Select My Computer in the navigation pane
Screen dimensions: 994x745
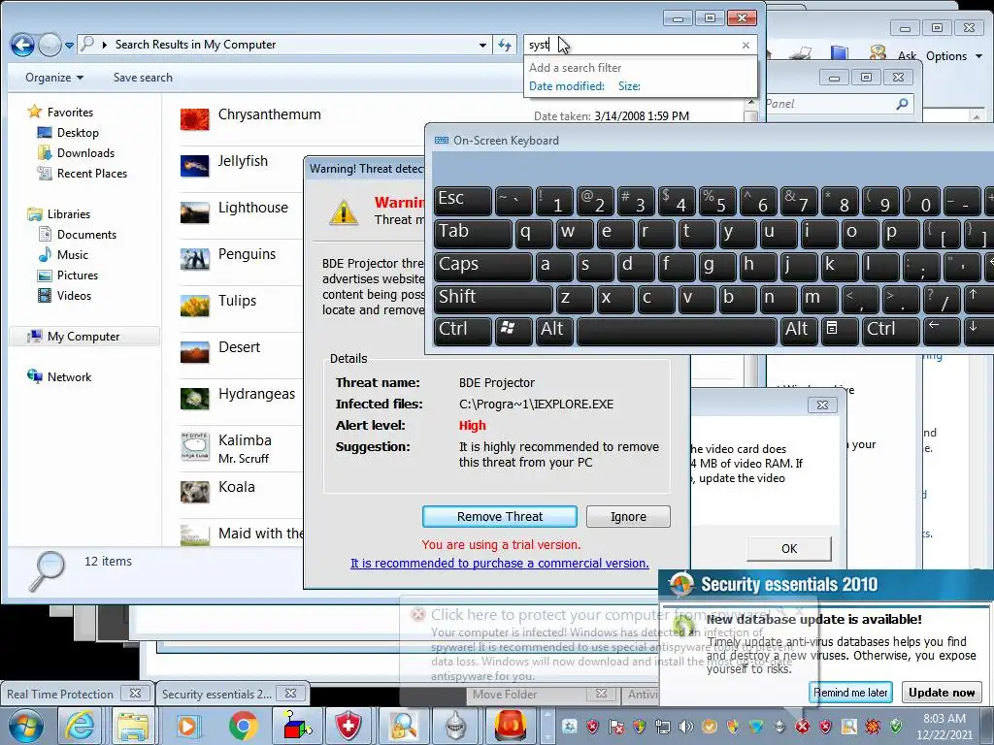(x=83, y=337)
